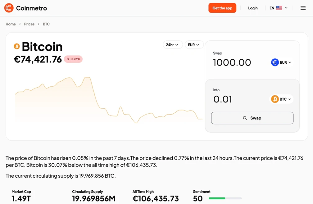
Task: Click the BTC coin icon in the Into field
Action: point(274,99)
